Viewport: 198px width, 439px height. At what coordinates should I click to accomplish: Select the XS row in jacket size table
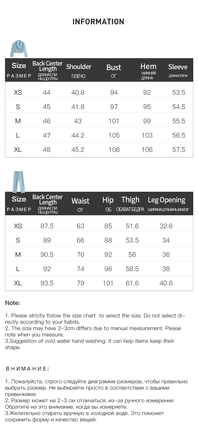coord(99,92)
